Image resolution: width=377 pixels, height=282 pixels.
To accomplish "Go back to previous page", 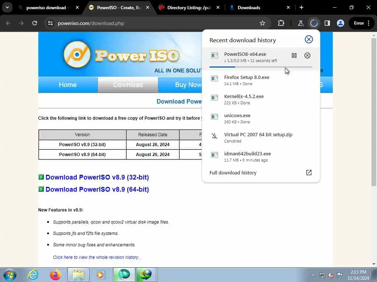I will [x=8, y=23].
